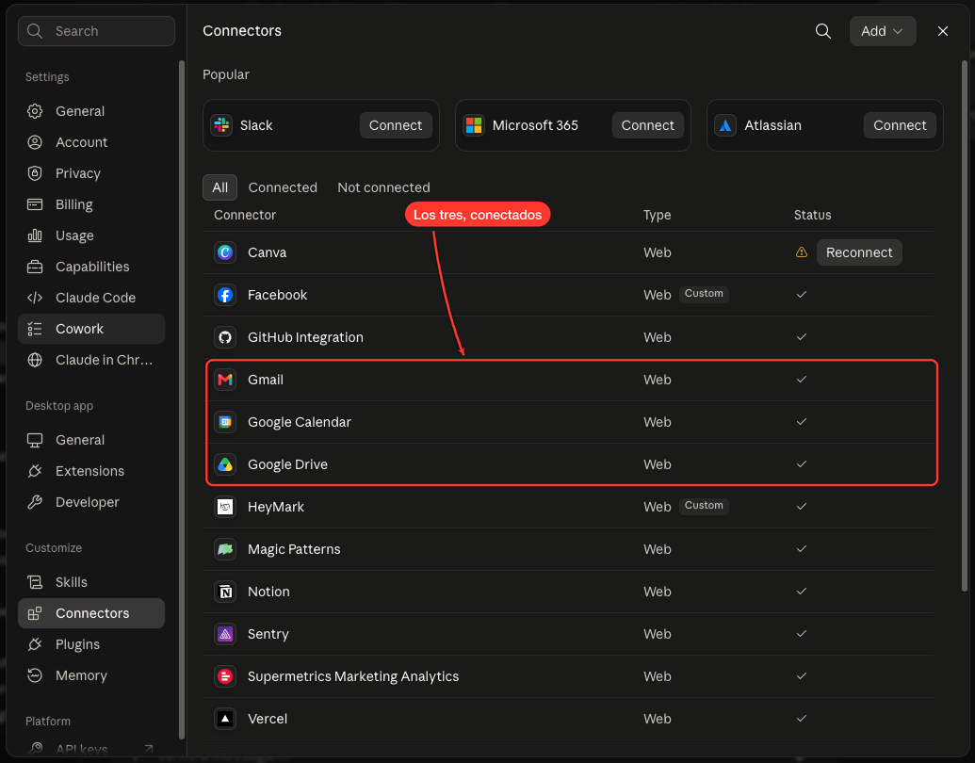
Task: Click the Sentry connector icon
Action: point(225,634)
